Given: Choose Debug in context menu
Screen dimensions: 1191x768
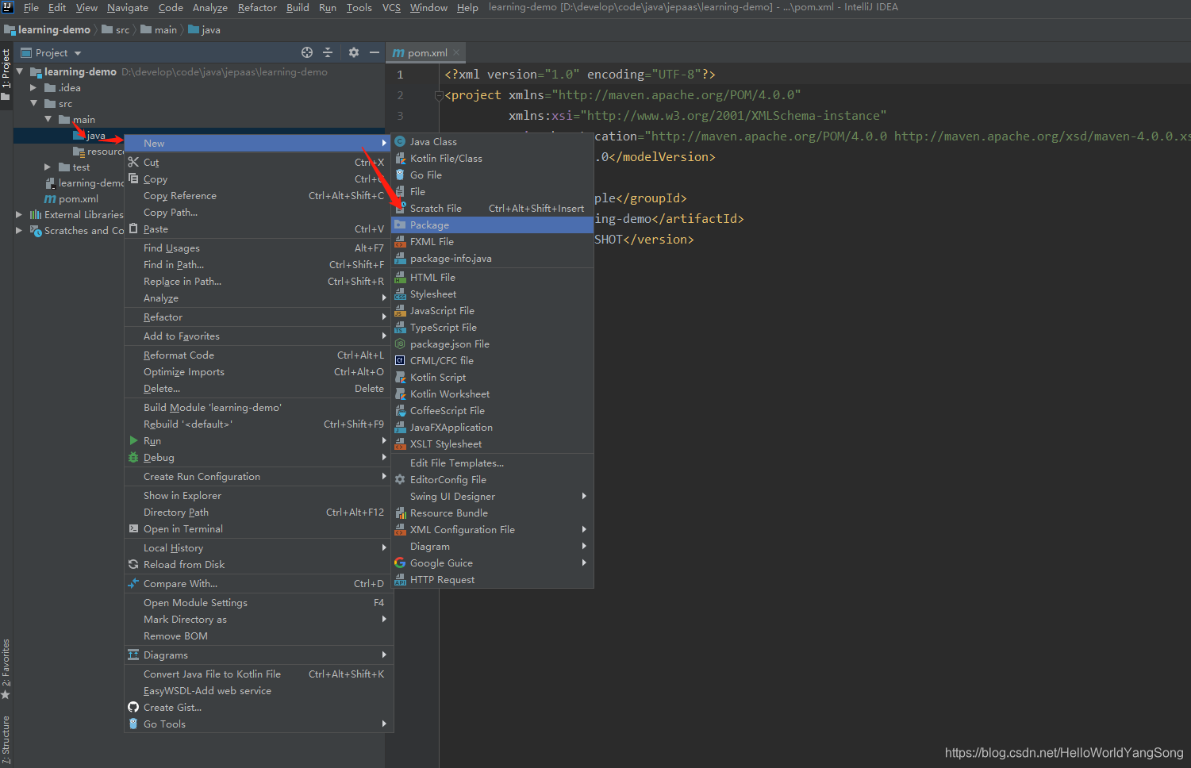Looking at the screenshot, I should [x=259, y=457].
